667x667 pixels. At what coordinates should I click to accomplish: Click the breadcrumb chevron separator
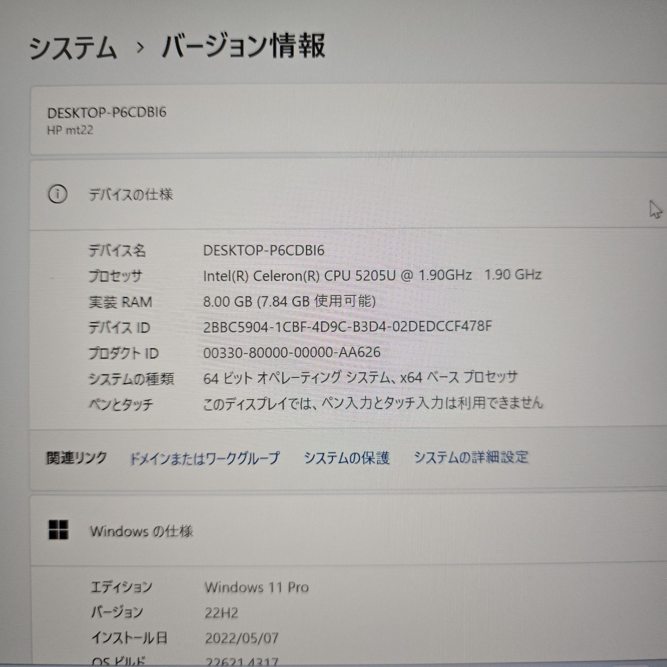point(140,48)
